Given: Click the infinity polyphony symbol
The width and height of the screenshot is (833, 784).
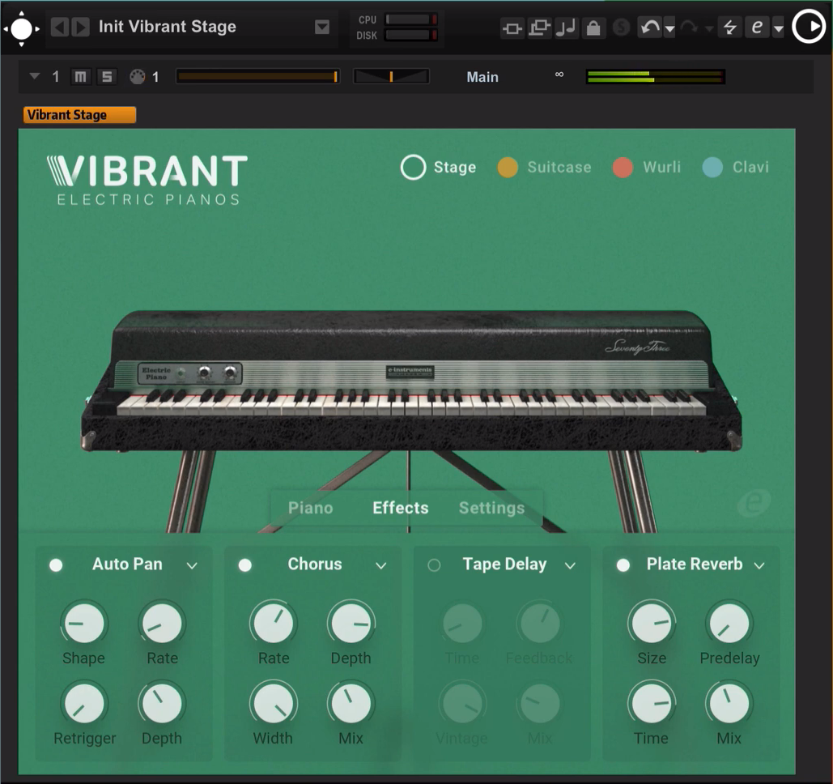Looking at the screenshot, I should coord(559,75).
